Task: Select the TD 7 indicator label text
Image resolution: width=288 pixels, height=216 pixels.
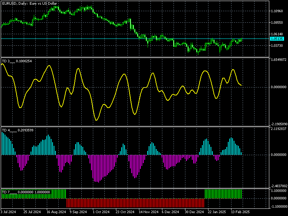Action: 26,192
